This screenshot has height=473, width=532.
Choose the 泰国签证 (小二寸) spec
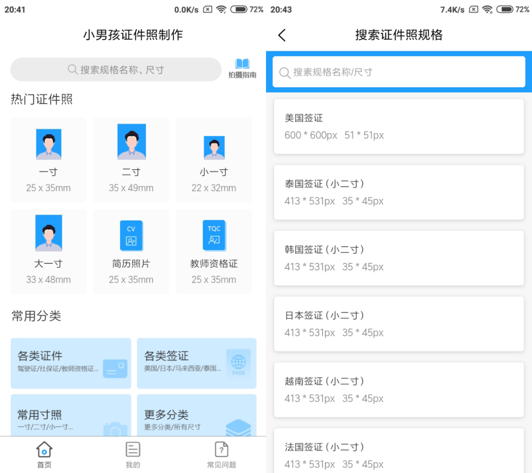(399, 192)
